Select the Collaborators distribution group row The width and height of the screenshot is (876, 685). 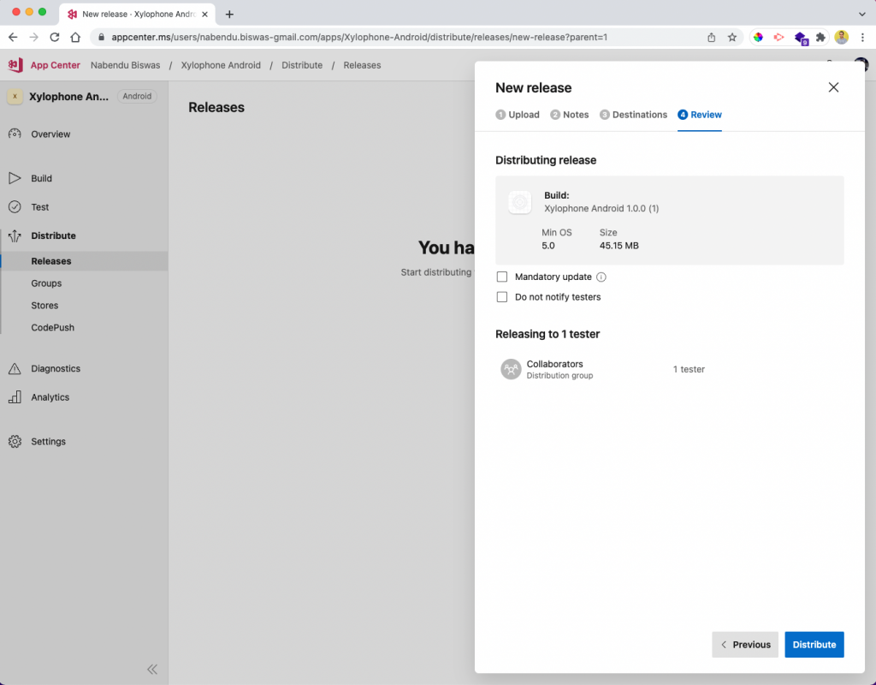(669, 369)
